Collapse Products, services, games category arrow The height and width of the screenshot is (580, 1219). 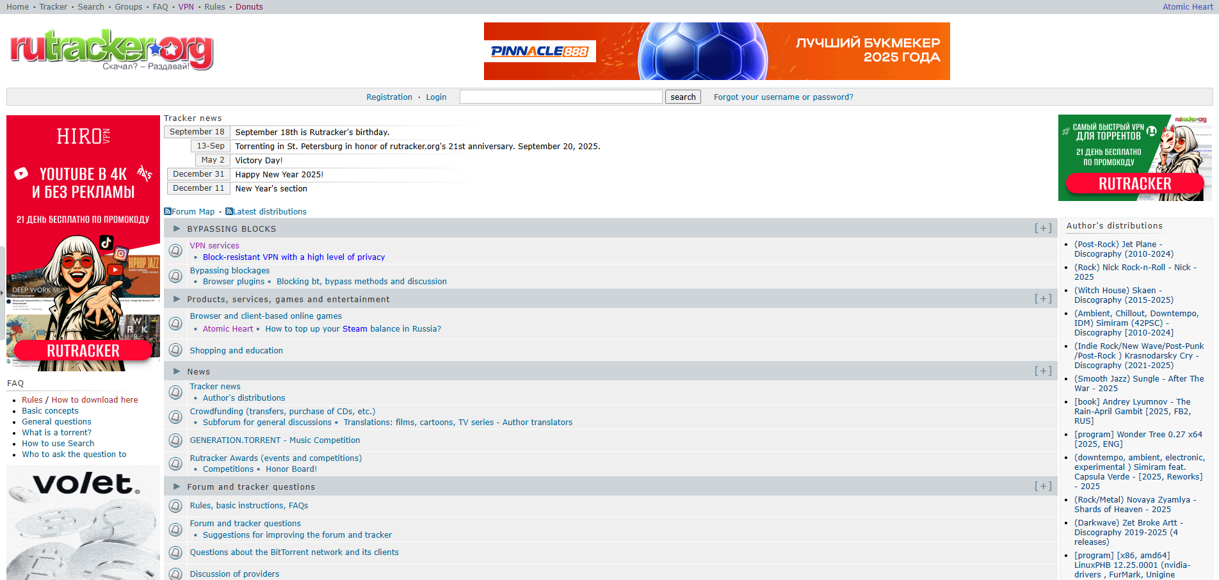(177, 299)
